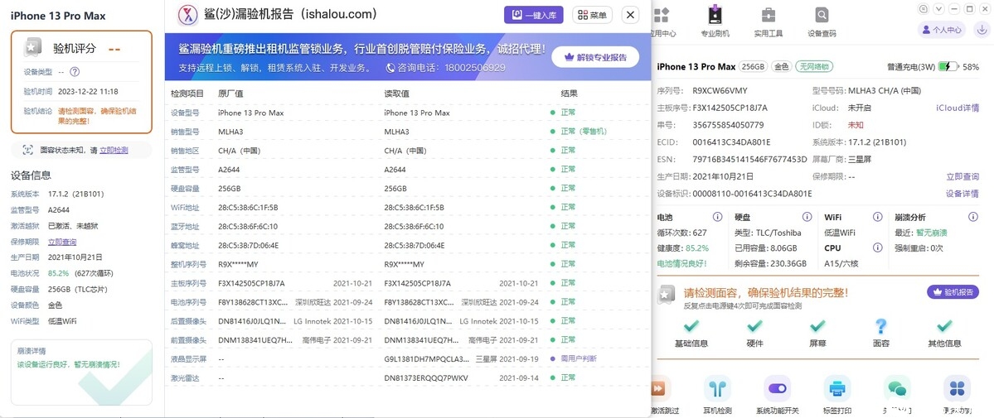Screen dimensions: 994x418
Task: Open the 耳机检测 earphone tool
Action: [x=717, y=395]
